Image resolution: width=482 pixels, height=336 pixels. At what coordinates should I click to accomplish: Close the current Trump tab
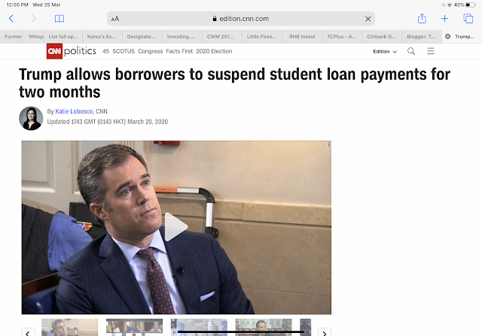[448, 37]
